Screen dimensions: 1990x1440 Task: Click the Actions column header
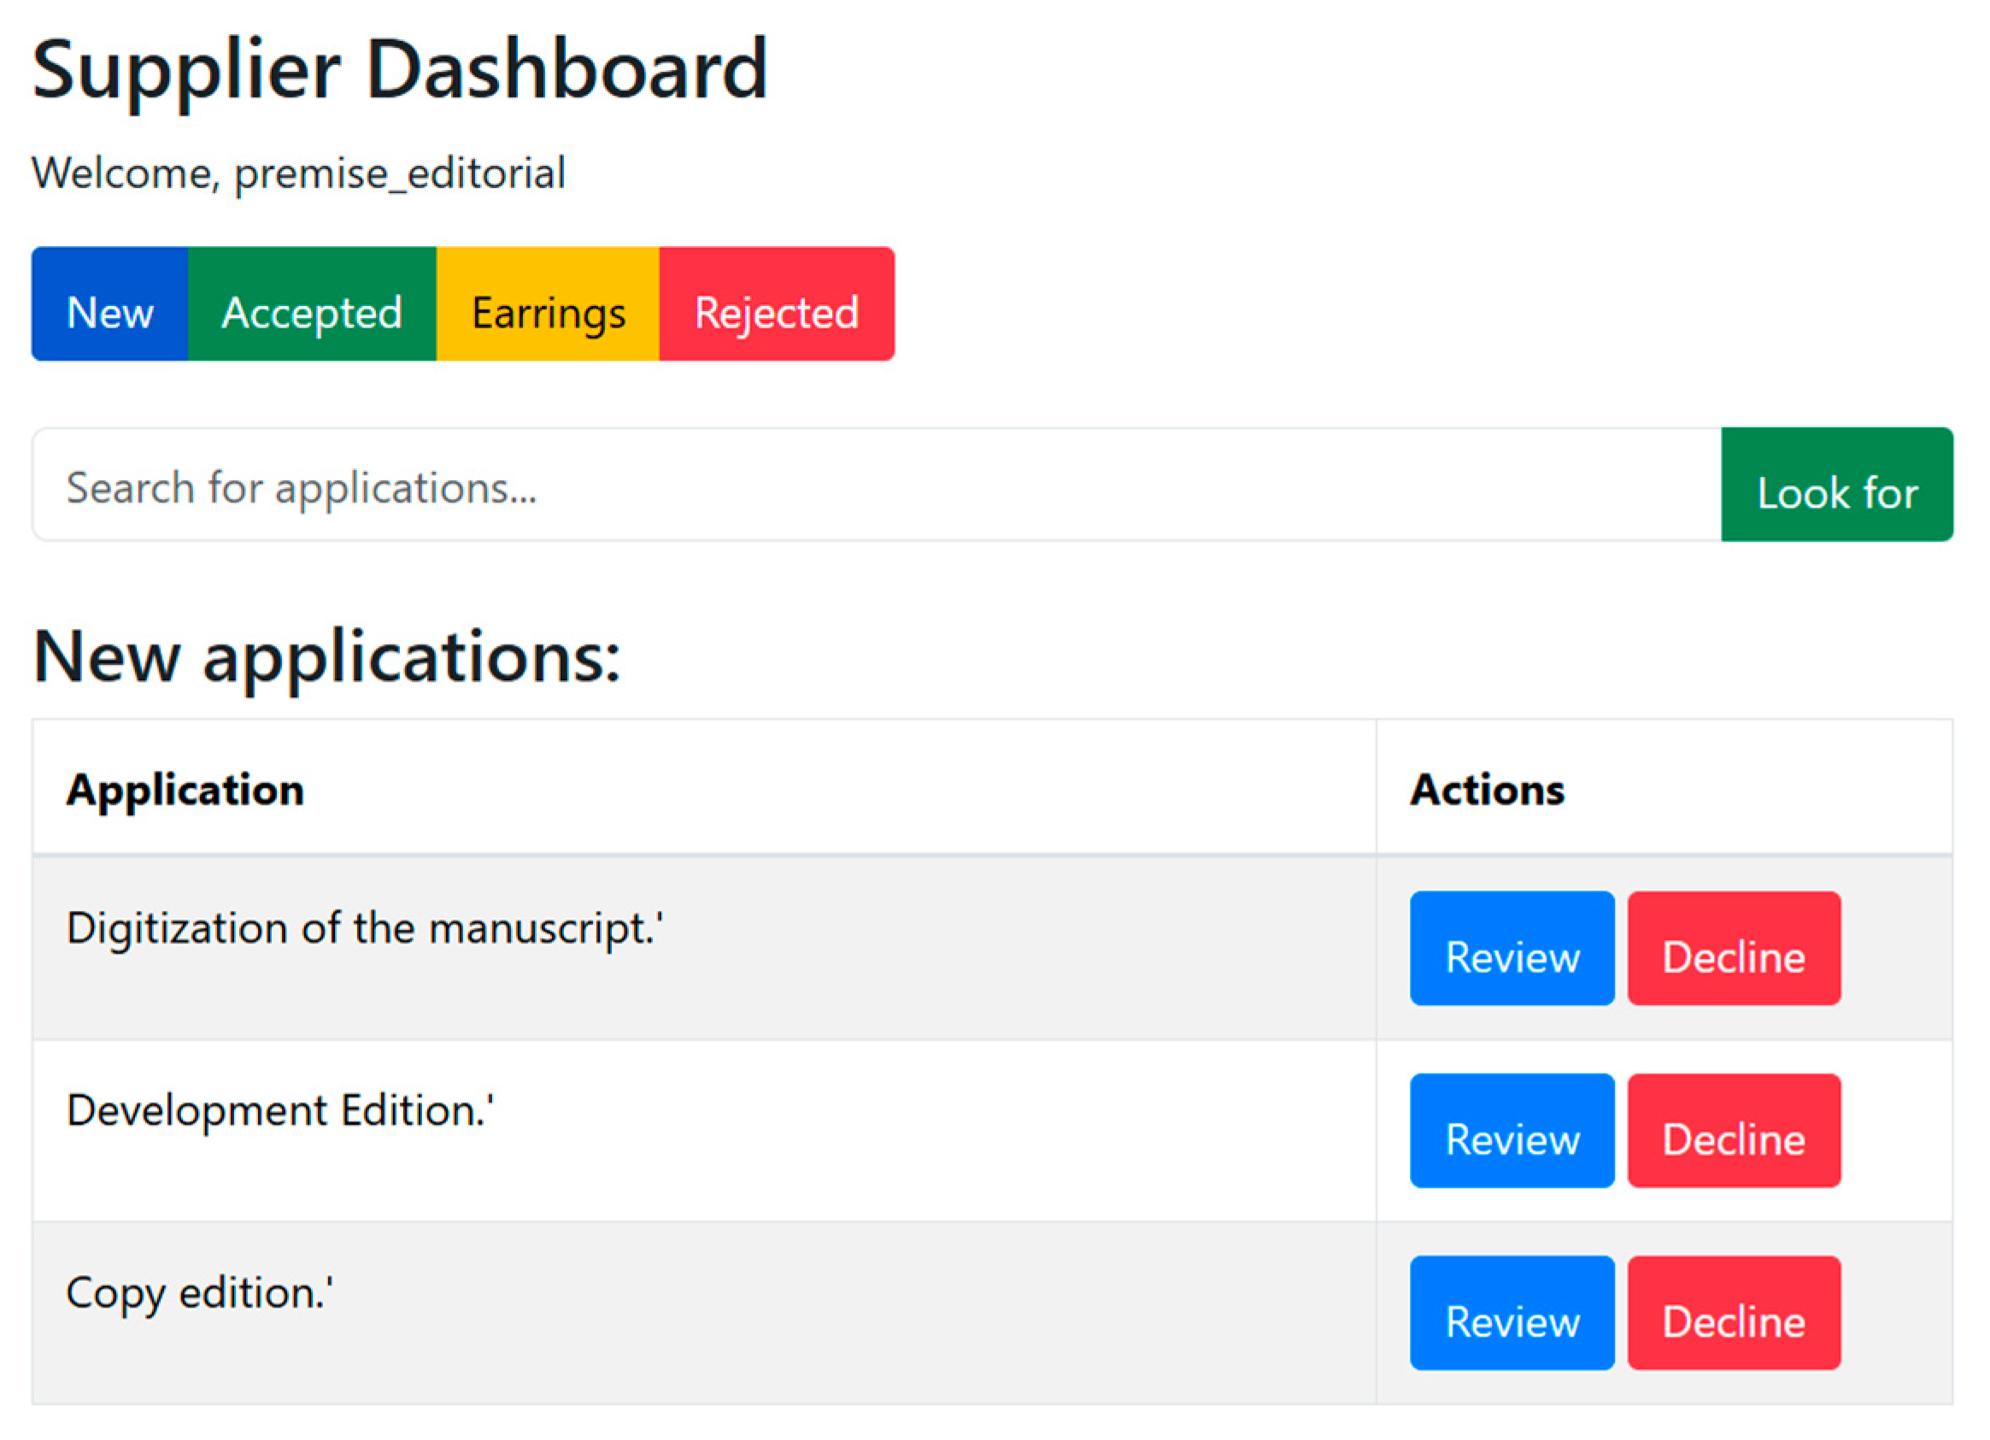click(x=1487, y=789)
